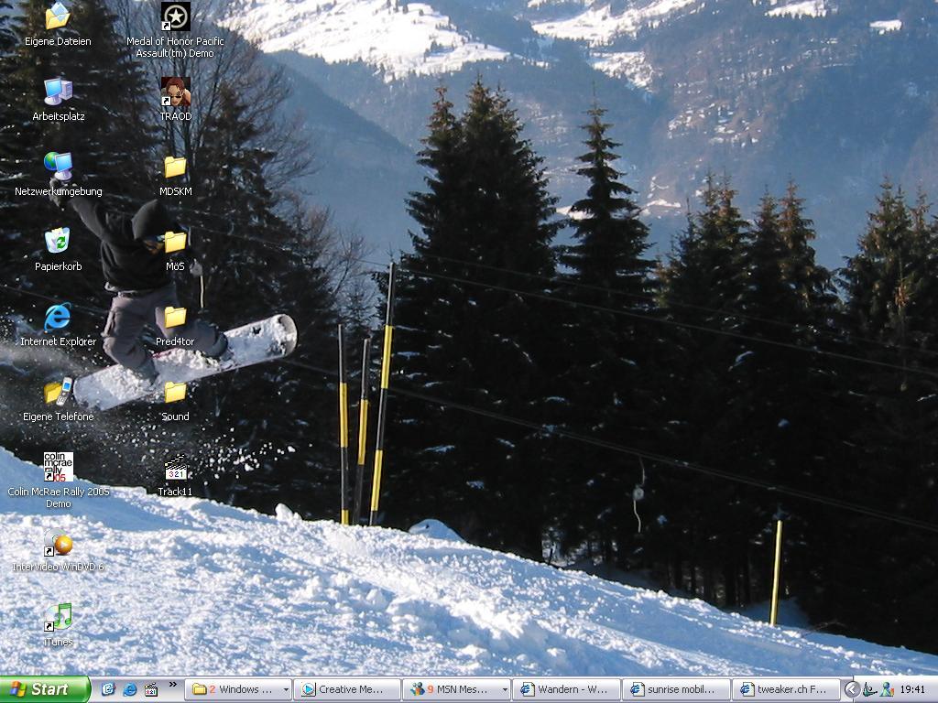Open Netzwerkumgebung on the desktop
This screenshot has height=703, width=938.
[58, 168]
